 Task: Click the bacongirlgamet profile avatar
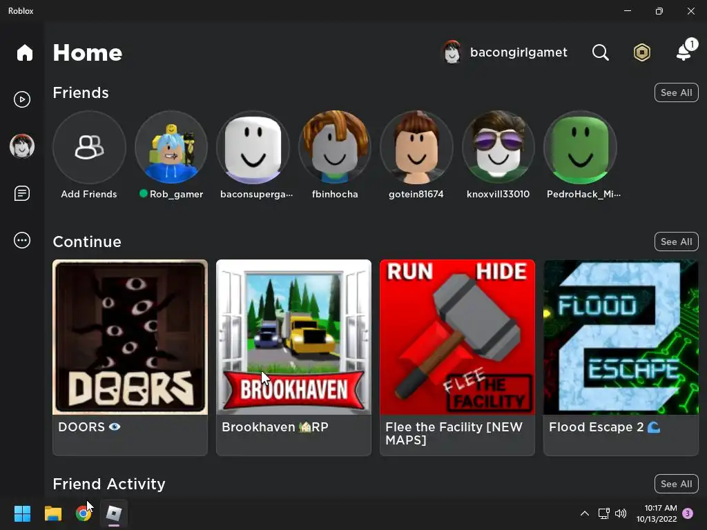coord(452,52)
